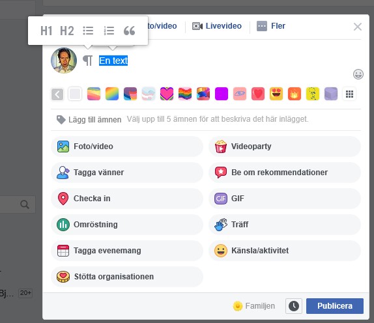The width and height of the screenshot is (374, 323).
Task: Click the 20+ badge in background page
Action: click(x=25, y=293)
